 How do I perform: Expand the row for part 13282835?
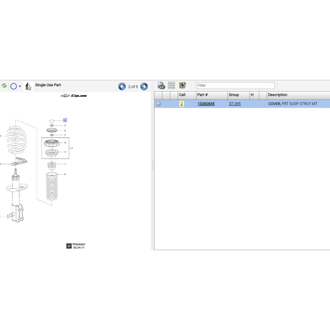158,104
